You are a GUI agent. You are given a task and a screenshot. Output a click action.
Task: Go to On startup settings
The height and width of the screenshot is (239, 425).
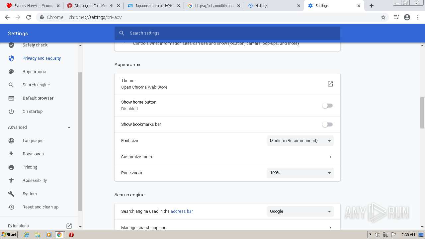[x=33, y=112]
